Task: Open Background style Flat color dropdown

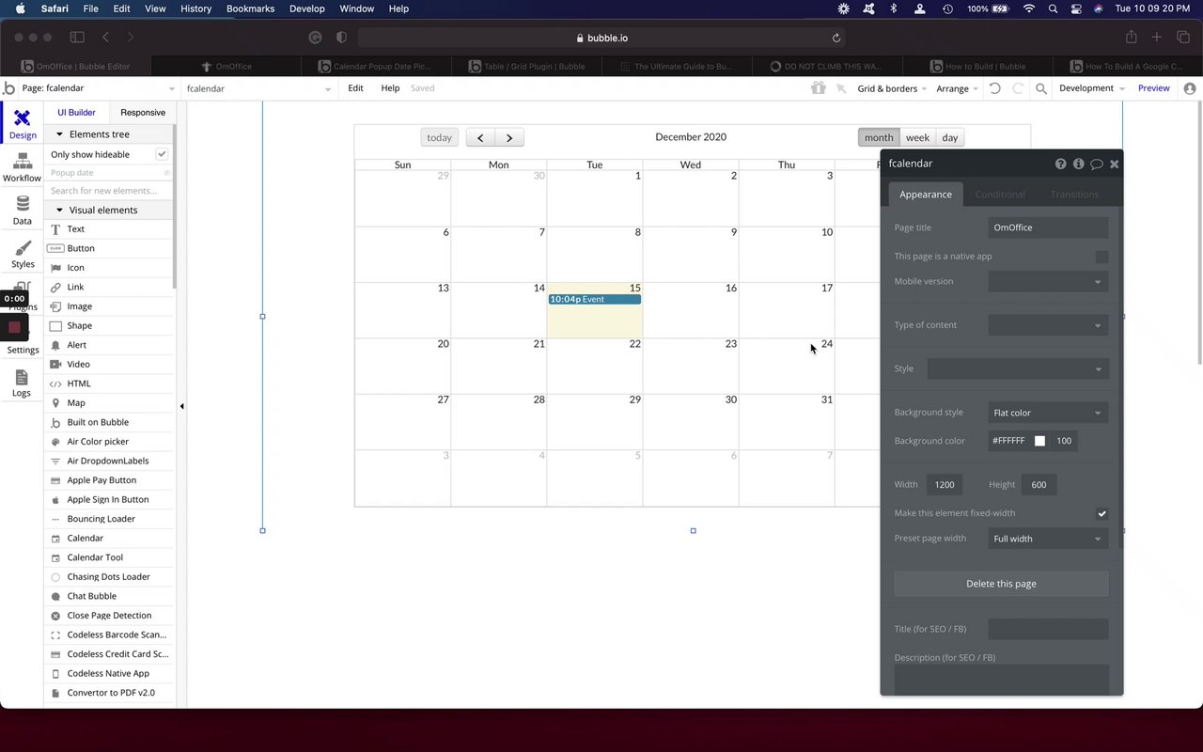Action: (1048, 413)
